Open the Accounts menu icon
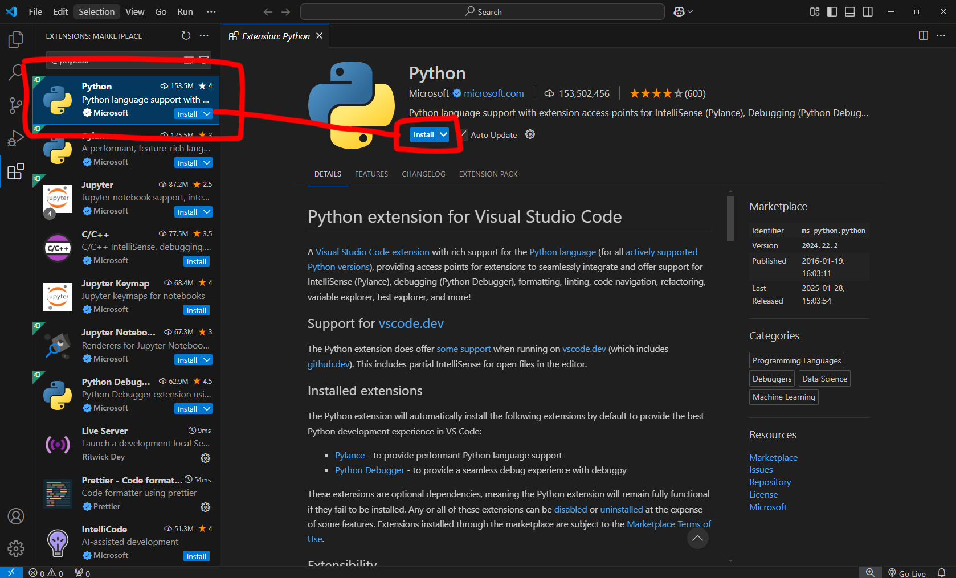The height and width of the screenshot is (578, 956). click(x=16, y=516)
